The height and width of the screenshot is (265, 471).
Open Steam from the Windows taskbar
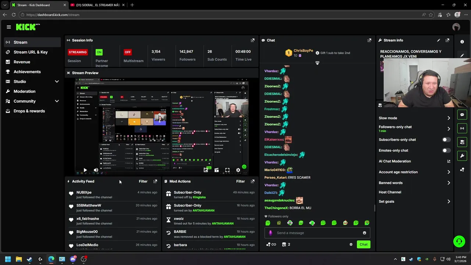coord(29,259)
